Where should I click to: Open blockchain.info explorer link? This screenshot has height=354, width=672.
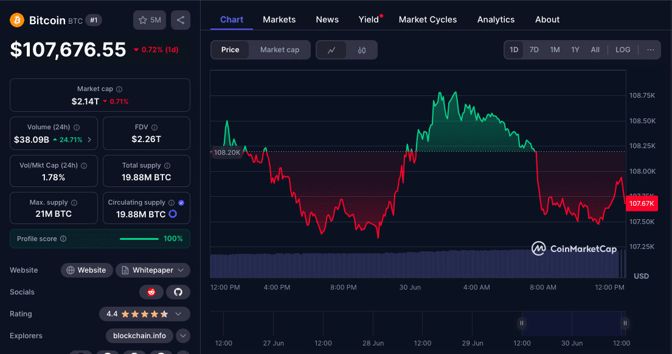tap(139, 336)
